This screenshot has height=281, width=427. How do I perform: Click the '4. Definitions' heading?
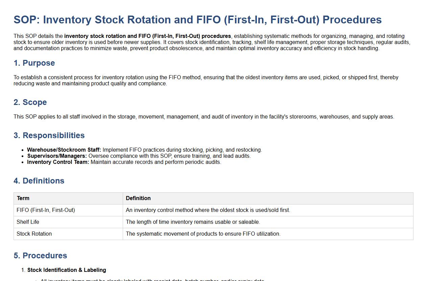pos(39,181)
